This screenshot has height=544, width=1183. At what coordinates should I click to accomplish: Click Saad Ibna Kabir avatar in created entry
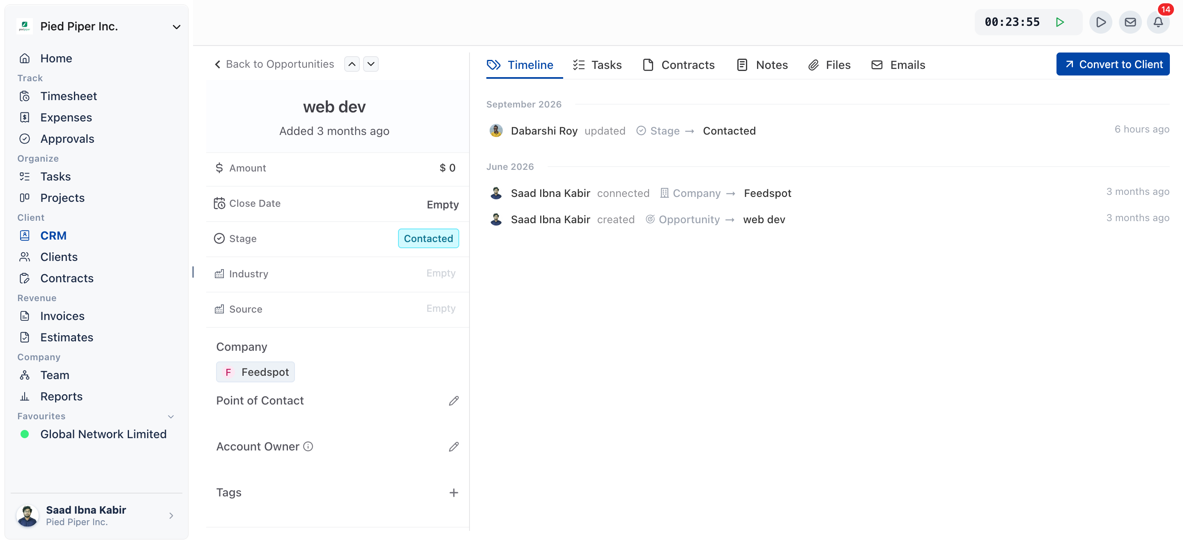tap(496, 220)
